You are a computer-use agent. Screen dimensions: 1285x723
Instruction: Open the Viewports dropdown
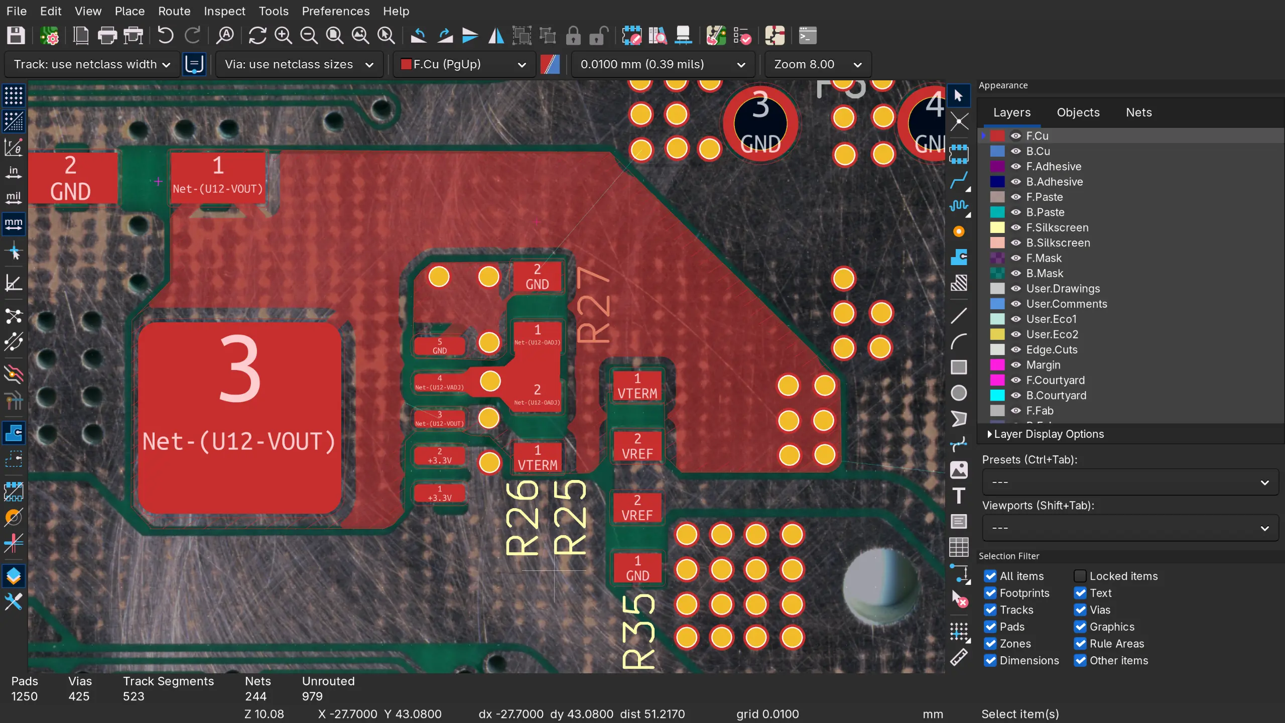1130,528
